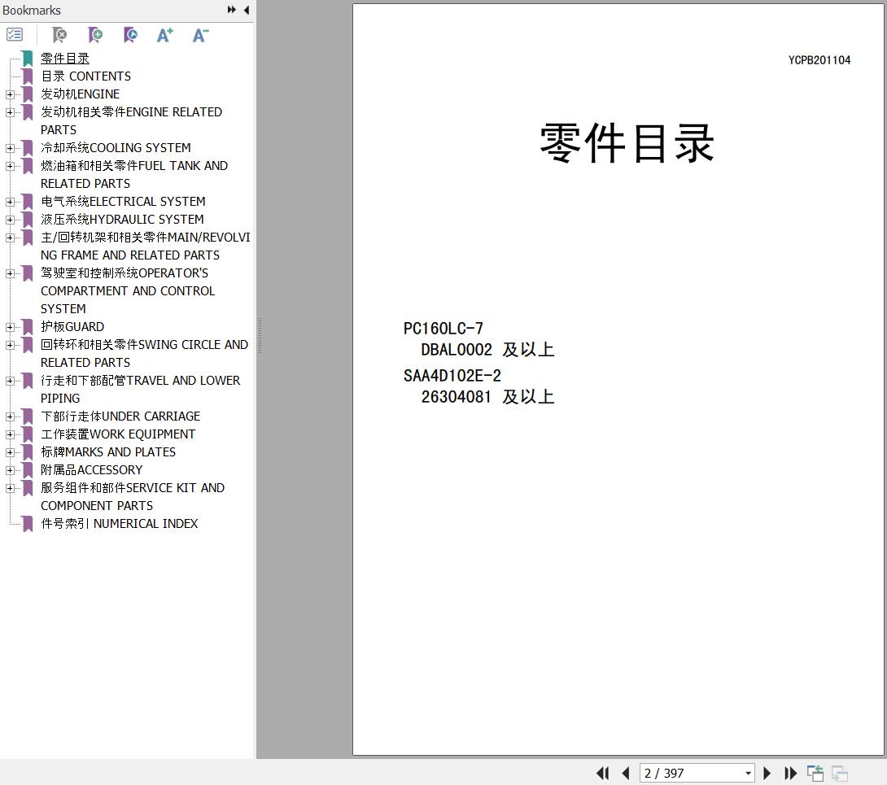Jump to 驾驶室和控制系统OPERATOR'S COMPARTMENT bookmark

coord(128,290)
